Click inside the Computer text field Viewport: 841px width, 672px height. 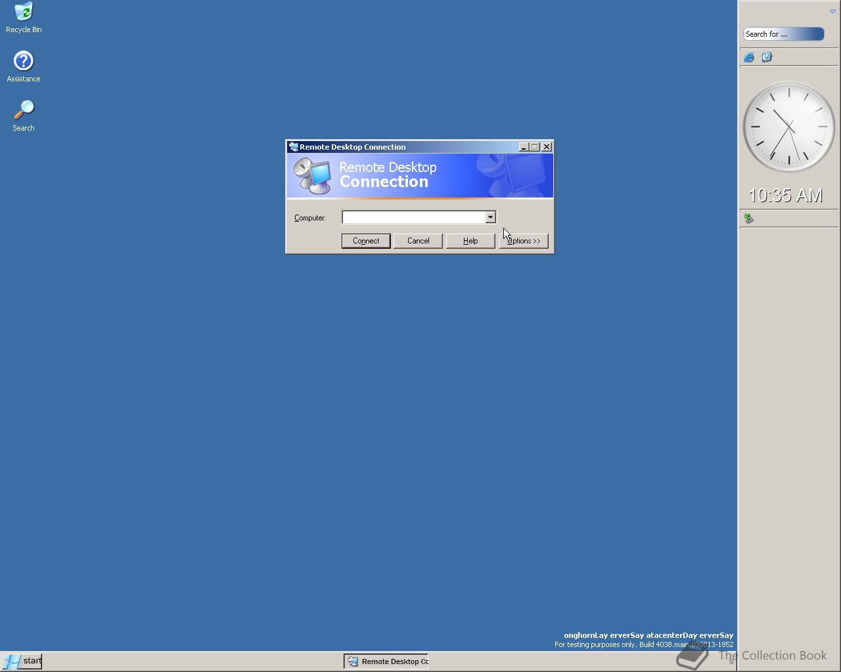click(413, 217)
